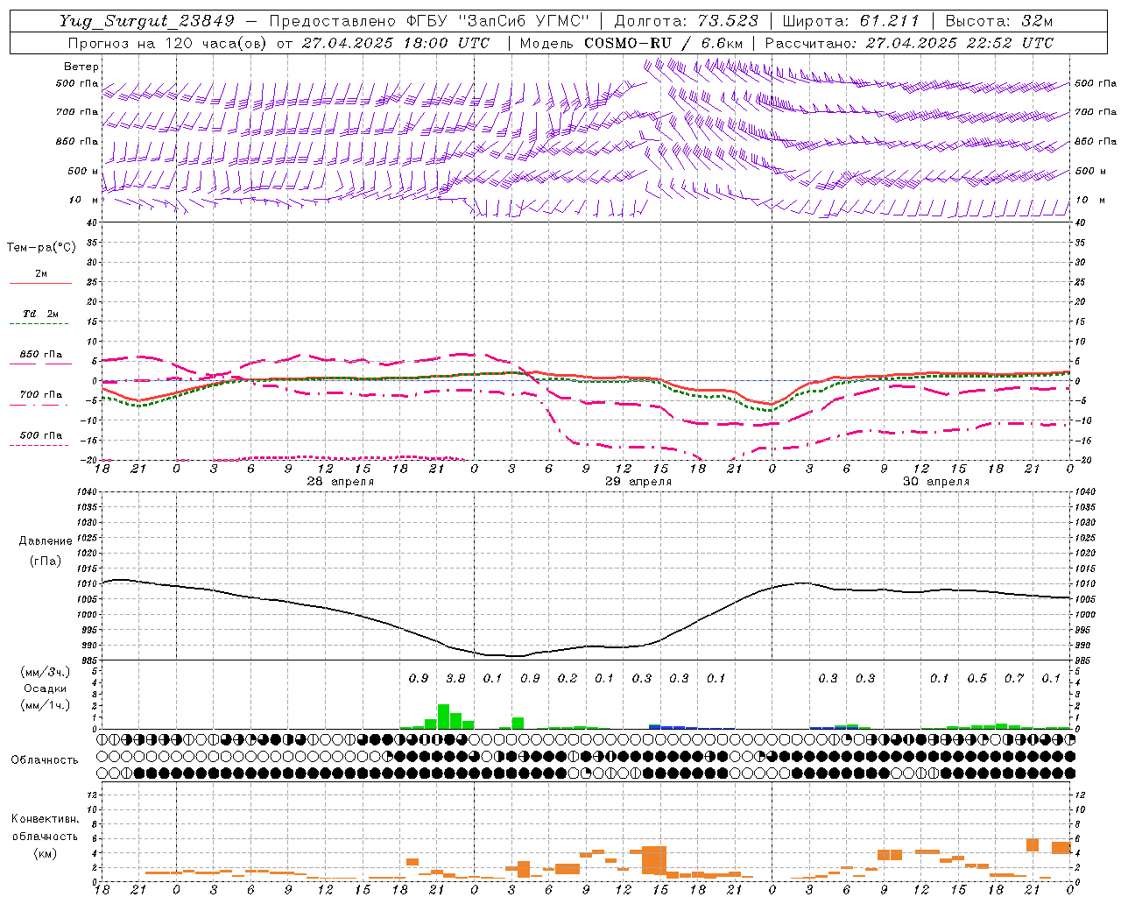The image size is (1121, 897).
Task: Click the Осадки panel label
Action: 46,689
